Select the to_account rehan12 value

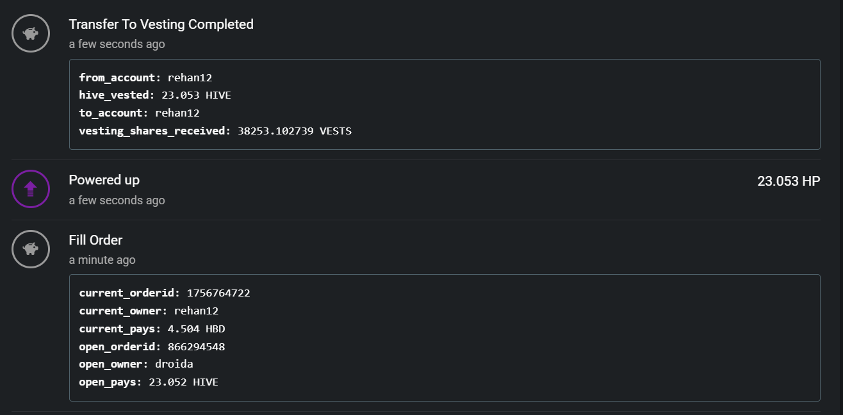177,113
